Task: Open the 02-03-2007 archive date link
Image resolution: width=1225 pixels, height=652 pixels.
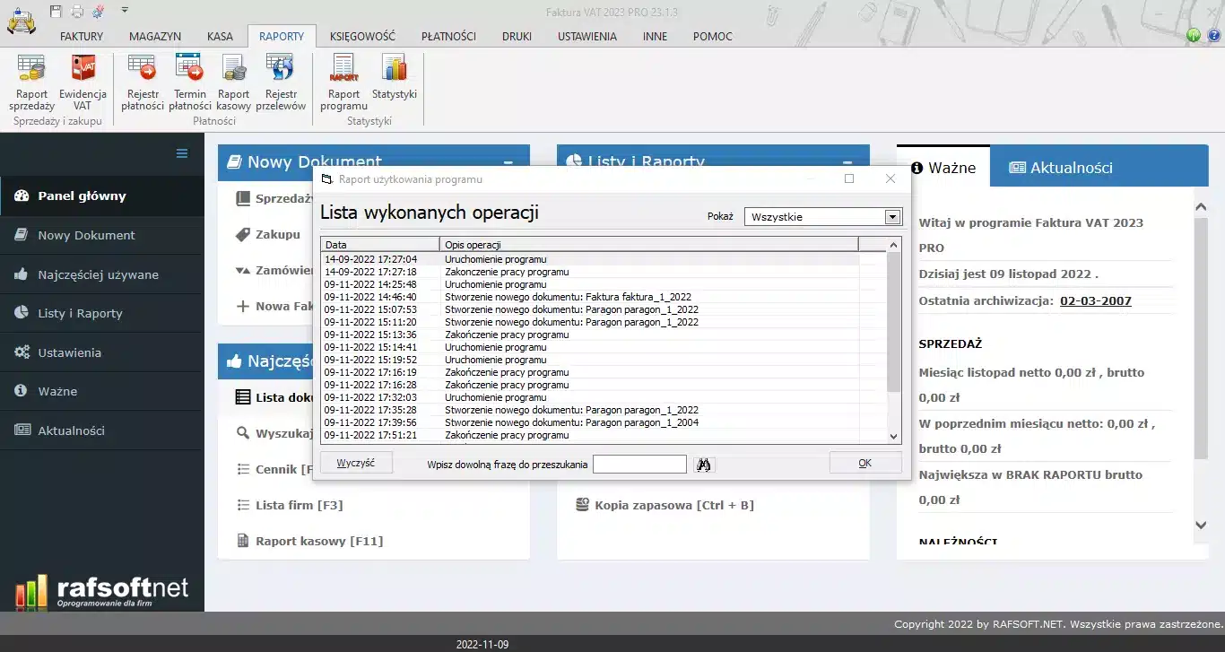Action: [1095, 300]
